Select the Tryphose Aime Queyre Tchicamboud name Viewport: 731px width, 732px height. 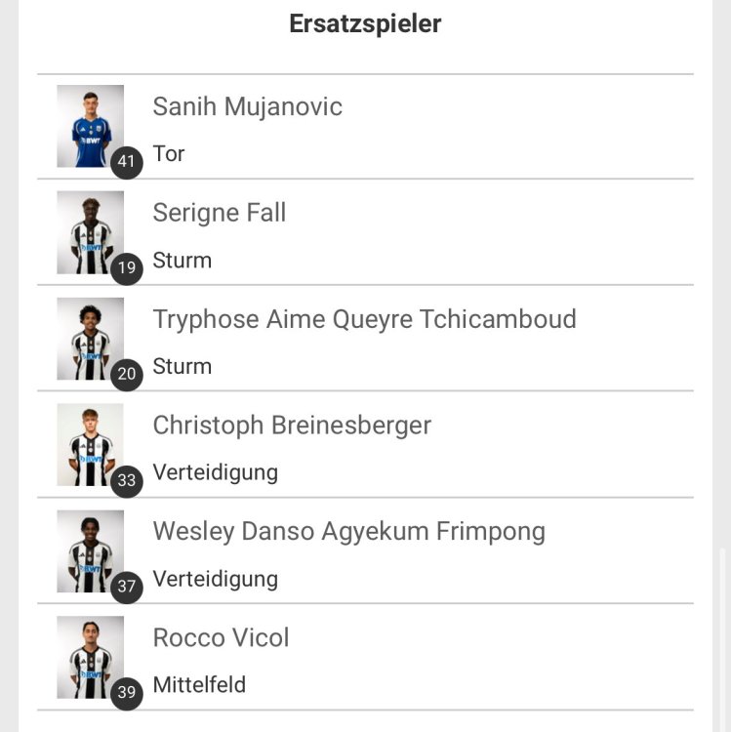pos(364,319)
